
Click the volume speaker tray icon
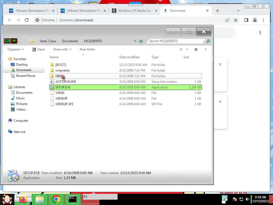tap(247, 199)
